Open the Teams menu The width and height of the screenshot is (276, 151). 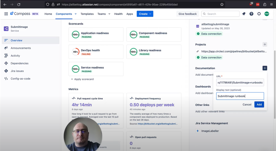pos(102,14)
